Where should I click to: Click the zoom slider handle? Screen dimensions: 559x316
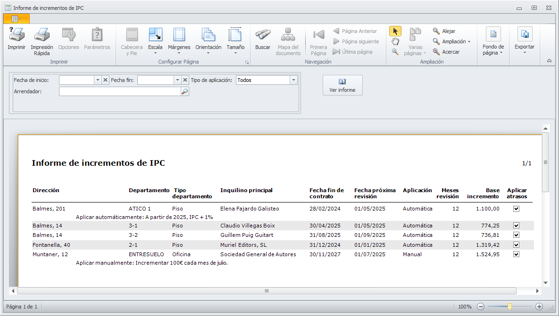(509, 307)
